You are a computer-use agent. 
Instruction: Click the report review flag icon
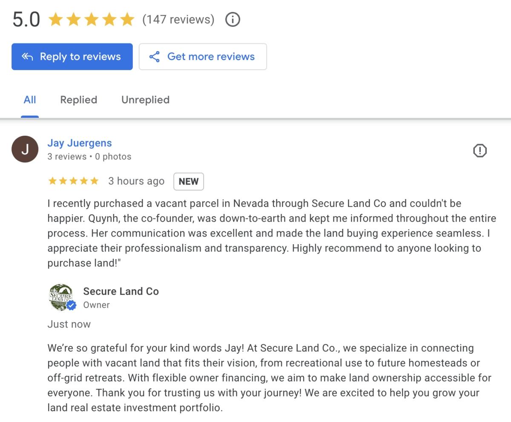(480, 151)
